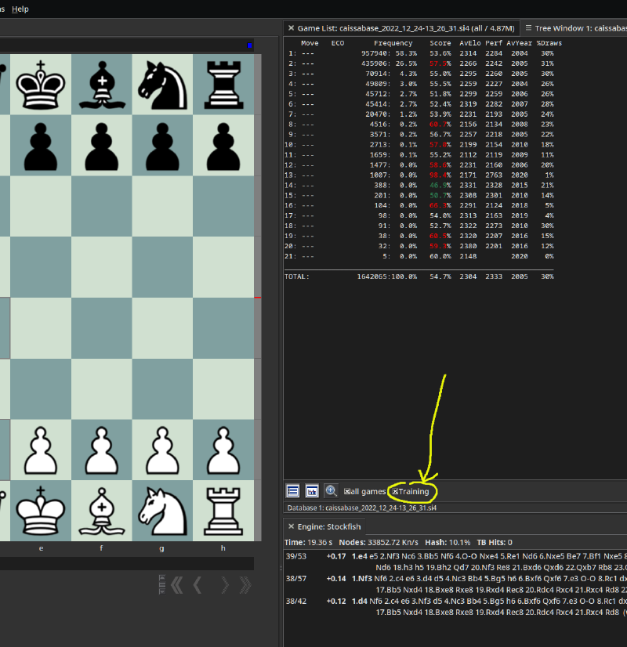Step back one move
Screen dimensions: 627x647
click(x=198, y=584)
